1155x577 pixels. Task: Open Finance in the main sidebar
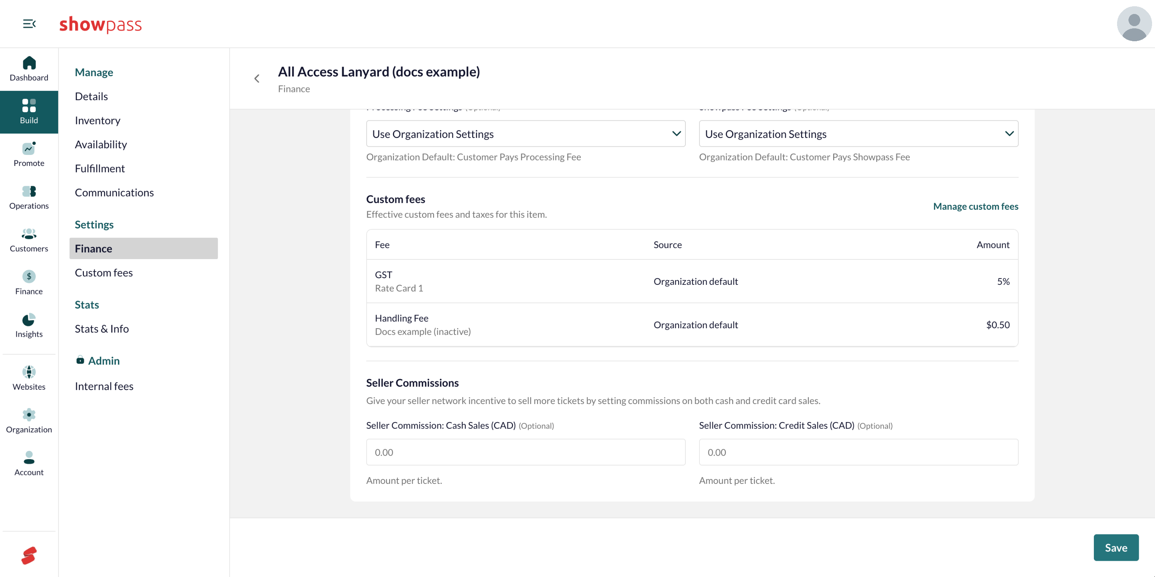(x=29, y=283)
